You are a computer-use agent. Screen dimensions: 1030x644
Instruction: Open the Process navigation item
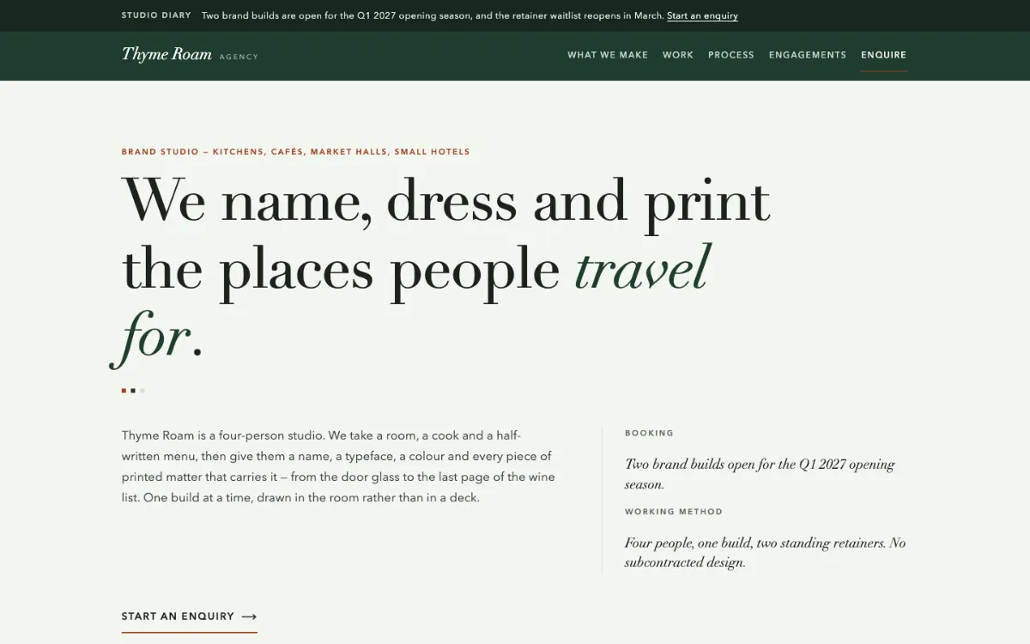pos(731,55)
